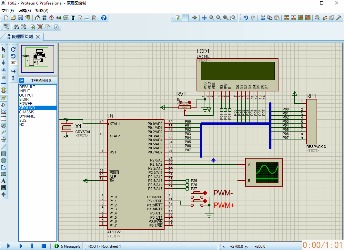Select the 2D text 'A' tool

tap(4, 181)
